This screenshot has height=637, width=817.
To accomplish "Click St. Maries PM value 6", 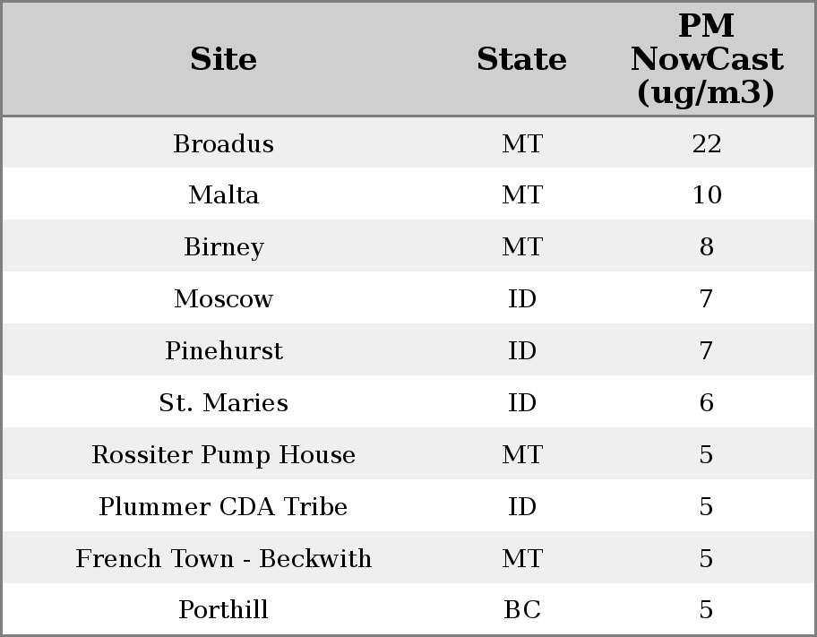I will 706,403.
